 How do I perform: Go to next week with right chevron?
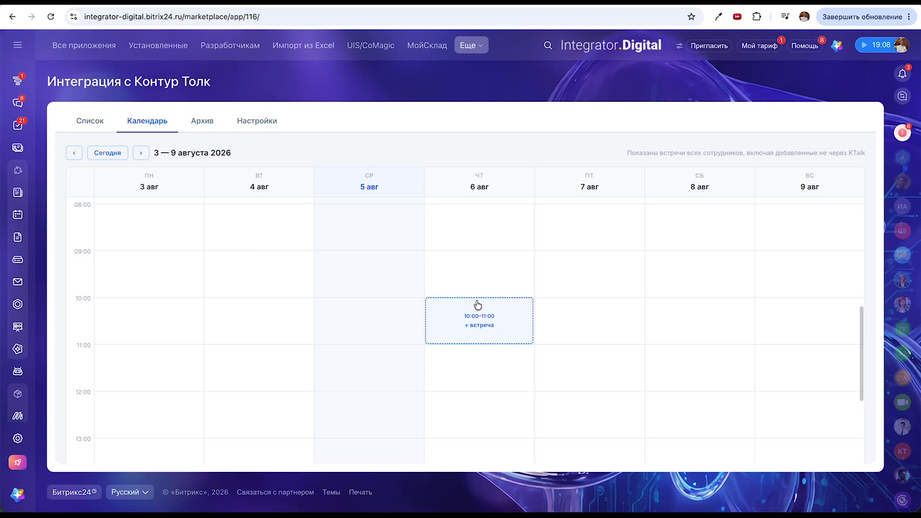point(141,153)
